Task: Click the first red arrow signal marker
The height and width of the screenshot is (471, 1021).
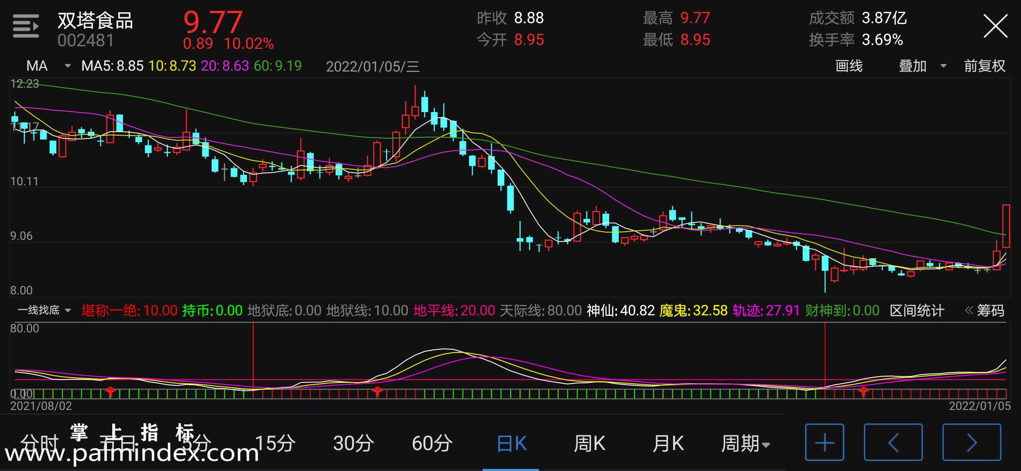Action: tap(110, 391)
